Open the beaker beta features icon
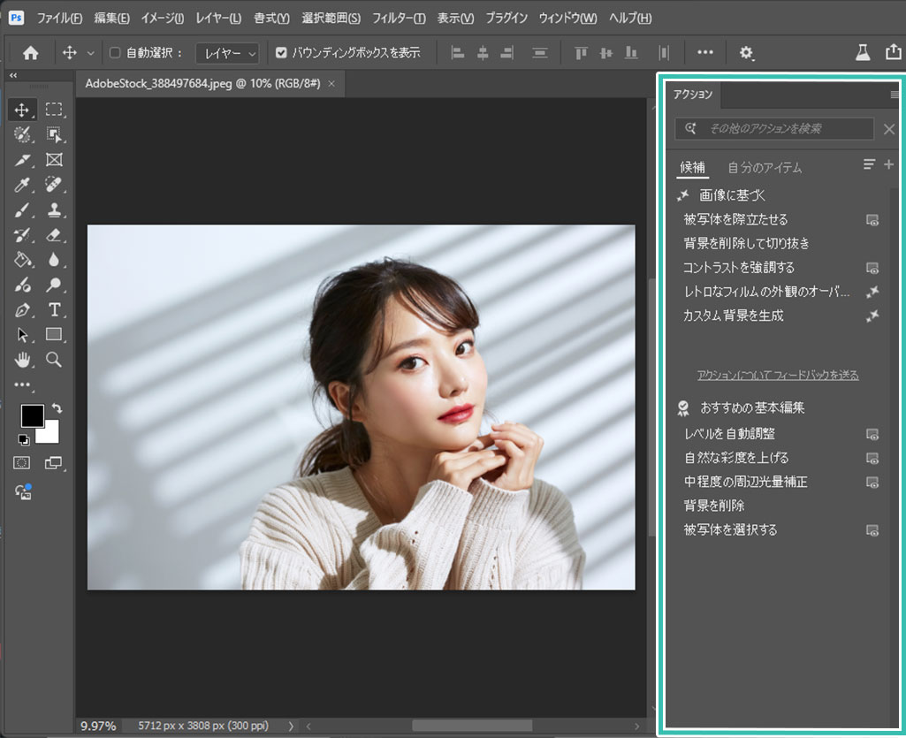 tap(863, 53)
